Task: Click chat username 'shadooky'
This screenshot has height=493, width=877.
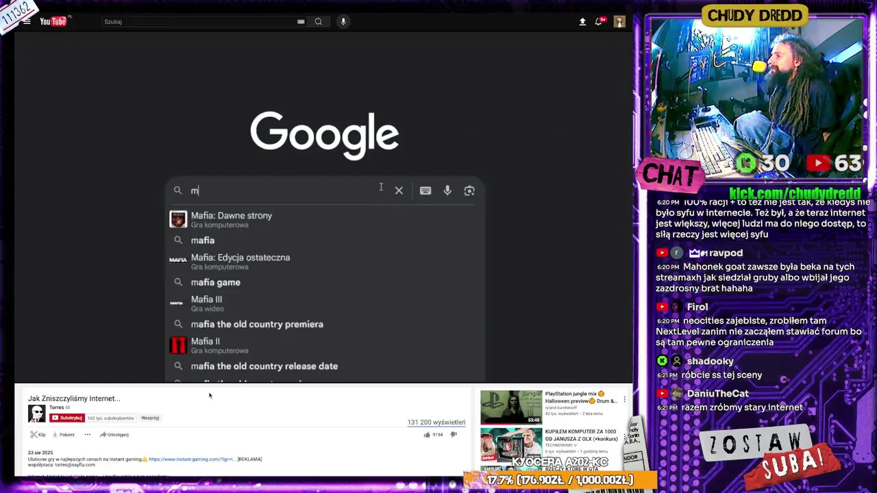Action: click(710, 361)
